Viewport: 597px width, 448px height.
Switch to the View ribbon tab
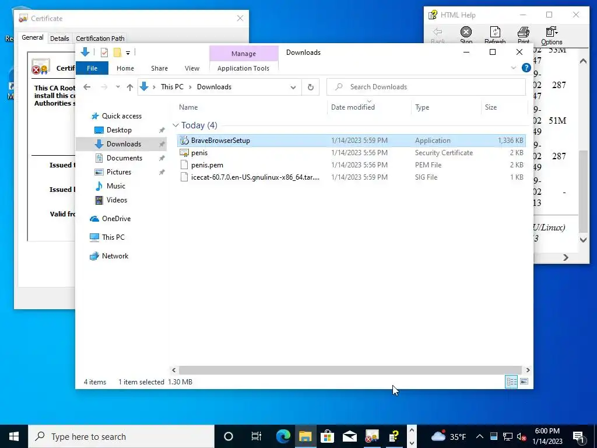pyautogui.click(x=192, y=68)
